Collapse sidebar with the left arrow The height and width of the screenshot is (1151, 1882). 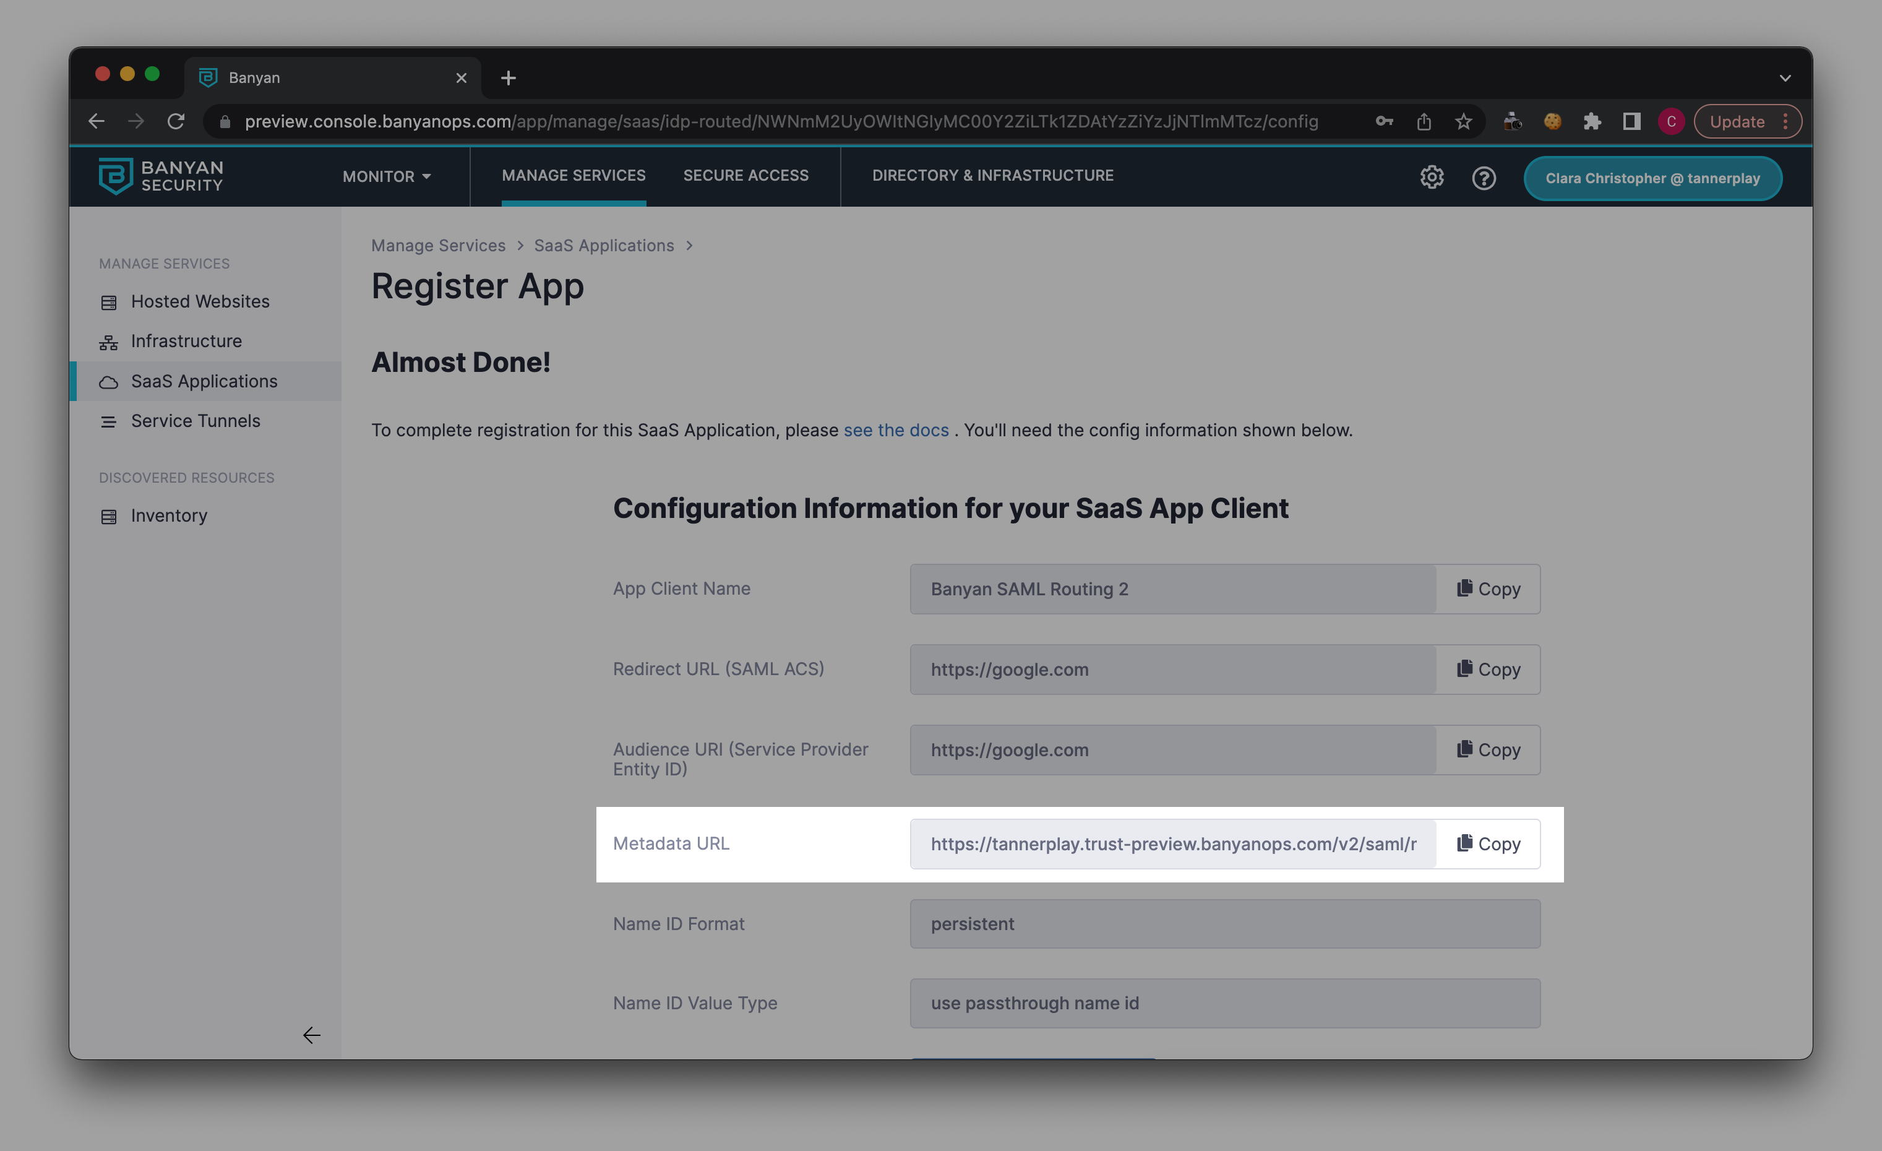[311, 1035]
